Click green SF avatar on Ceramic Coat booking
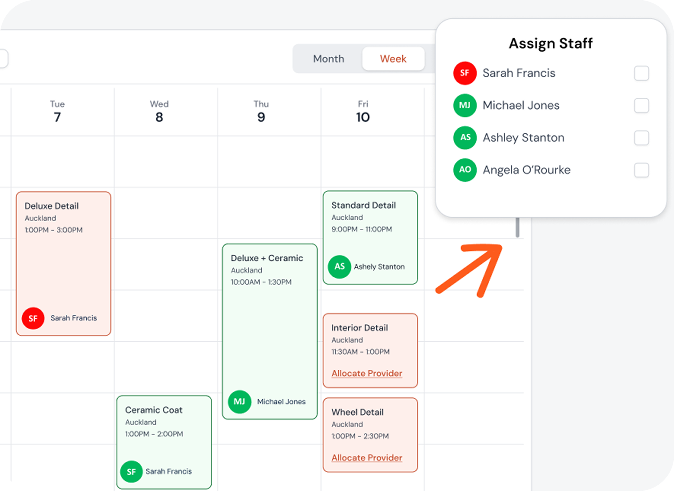The image size is (674, 491). [131, 472]
